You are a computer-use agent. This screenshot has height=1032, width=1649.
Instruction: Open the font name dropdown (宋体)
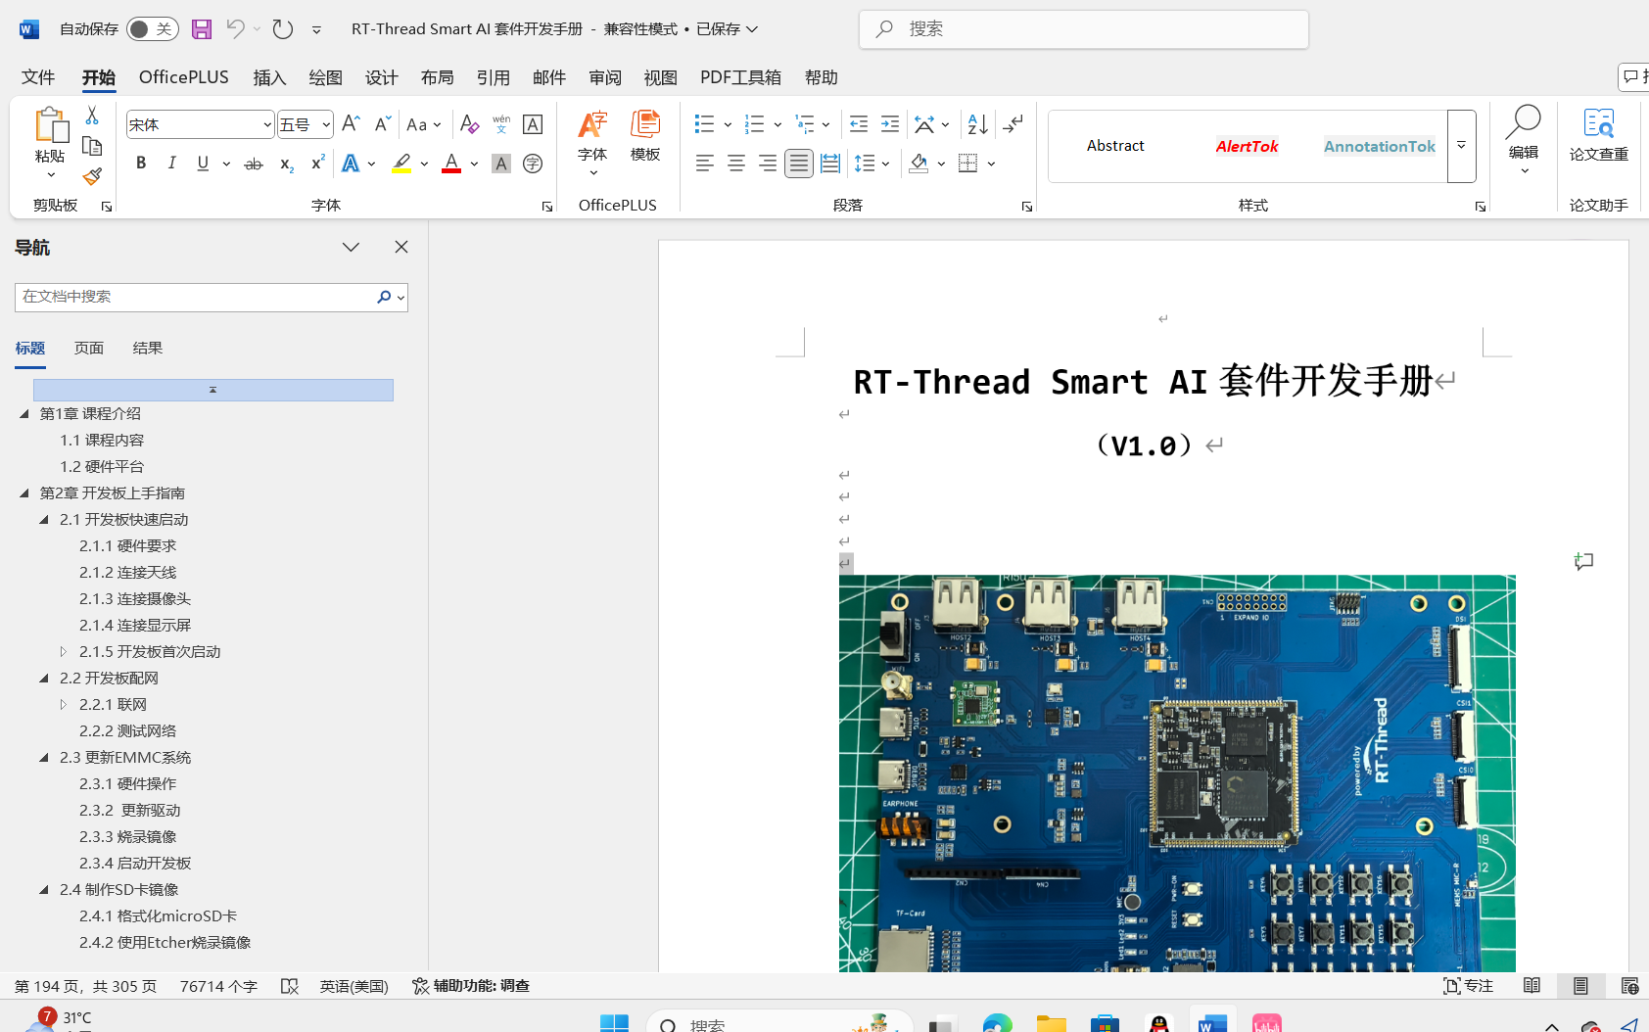[x=267, y=124]
